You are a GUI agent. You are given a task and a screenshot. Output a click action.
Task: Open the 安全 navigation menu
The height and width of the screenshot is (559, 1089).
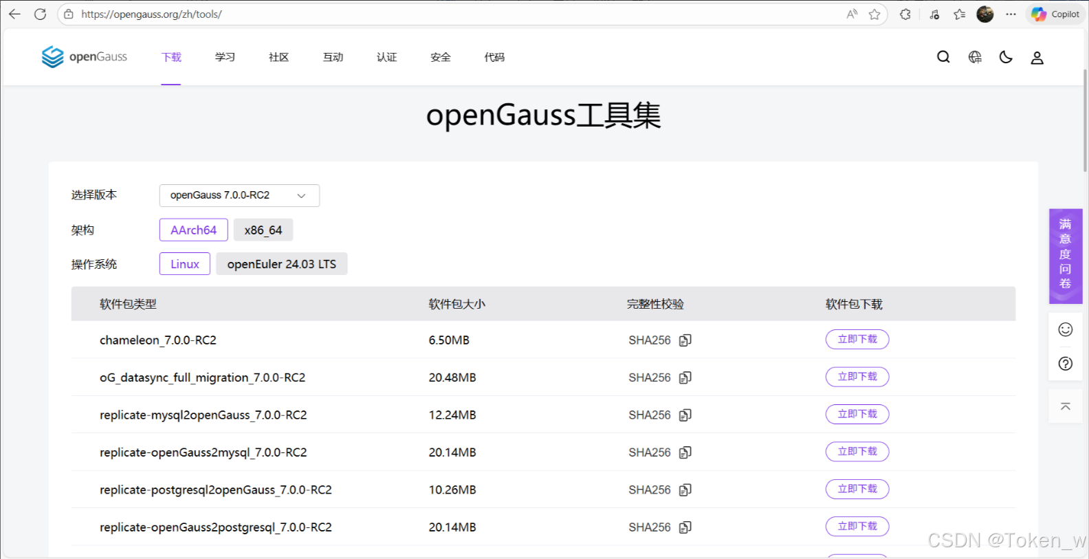[x=440, y=57]
